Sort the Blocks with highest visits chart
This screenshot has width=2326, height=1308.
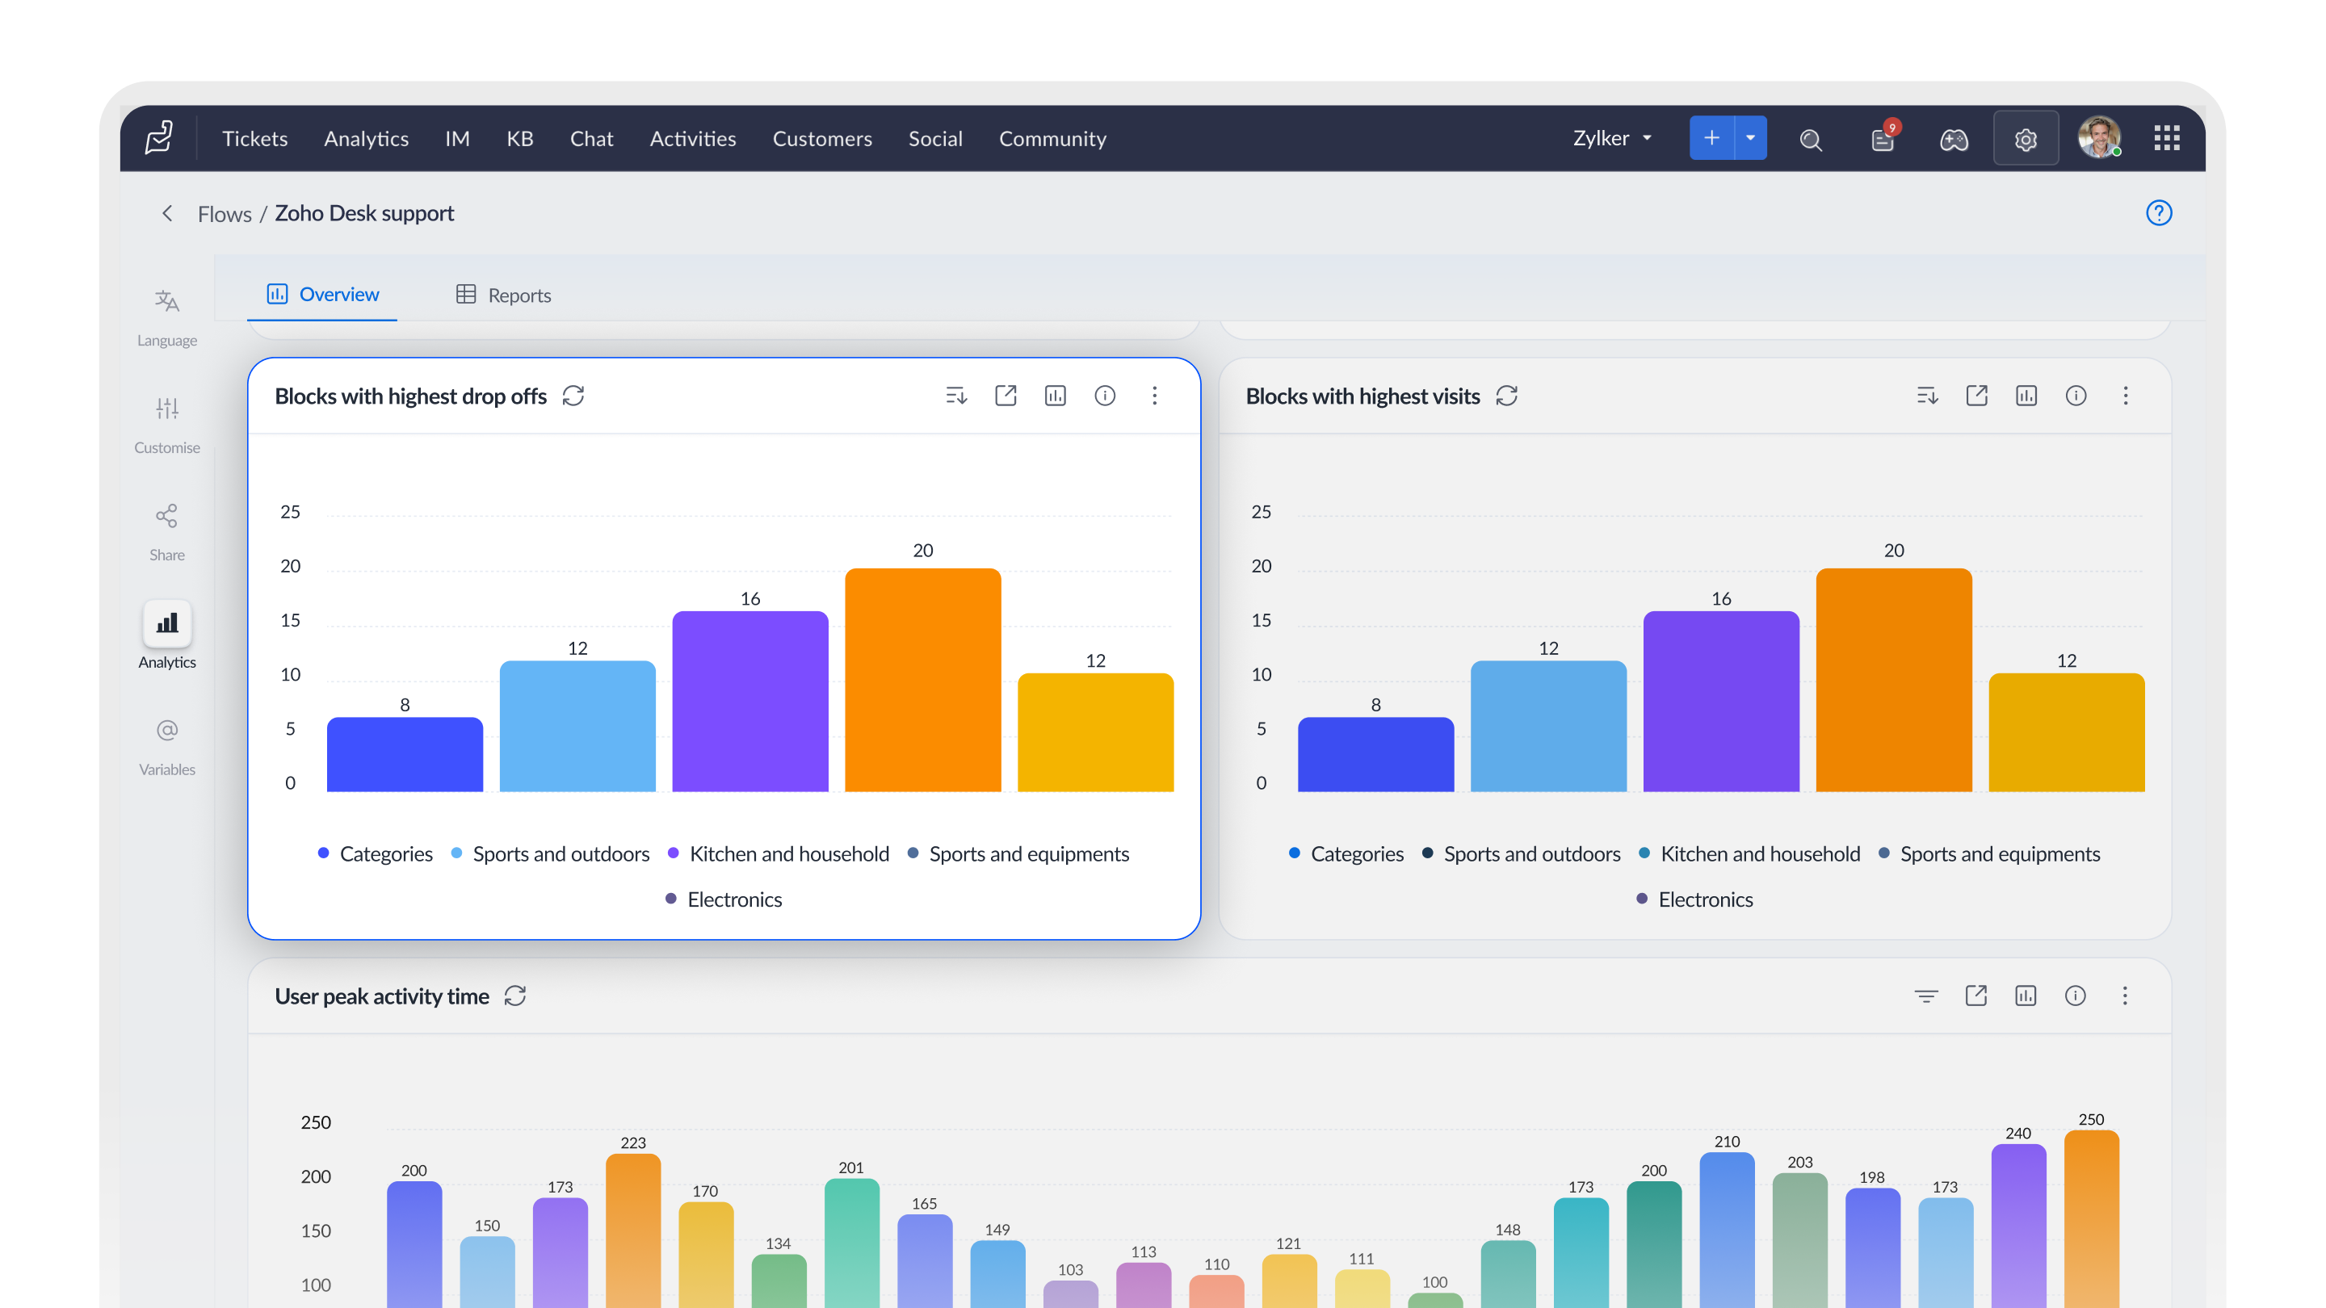click(1927, 396)
